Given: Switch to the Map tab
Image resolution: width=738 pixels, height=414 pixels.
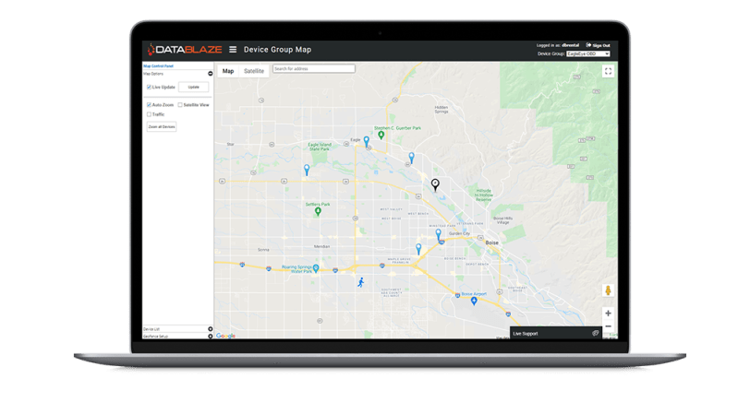Looking at the screenshot, I should coord(228,71).
